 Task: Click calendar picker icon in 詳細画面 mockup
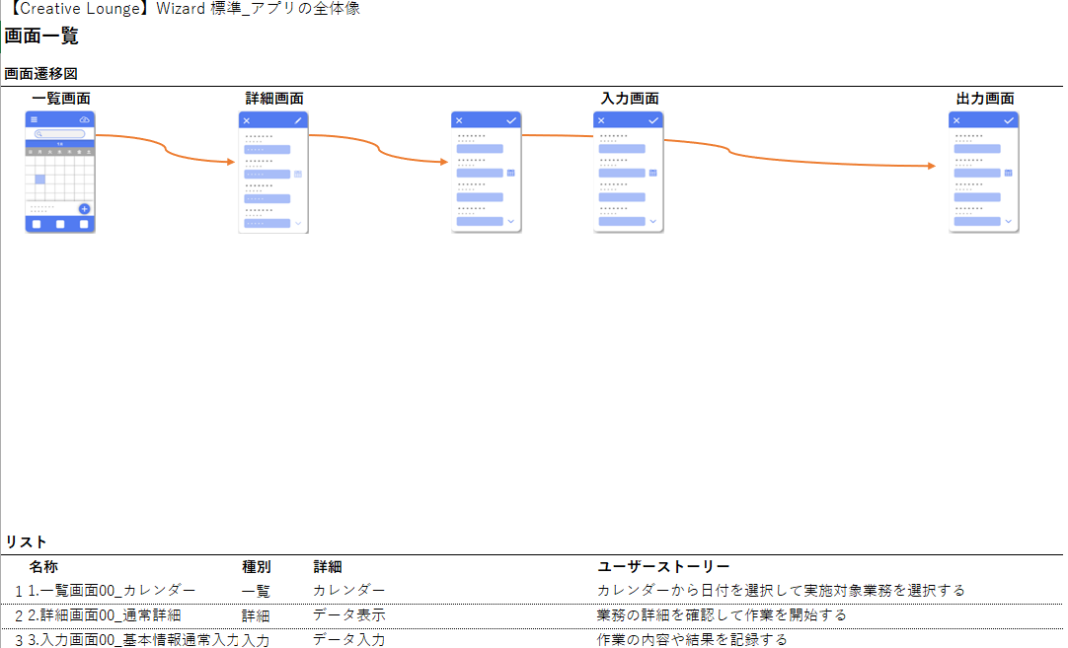coord(297,174)
